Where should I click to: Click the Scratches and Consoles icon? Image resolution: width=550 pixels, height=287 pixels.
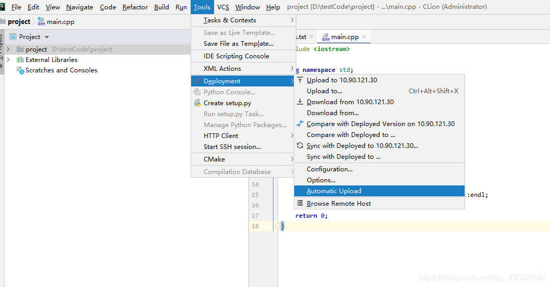20,70
